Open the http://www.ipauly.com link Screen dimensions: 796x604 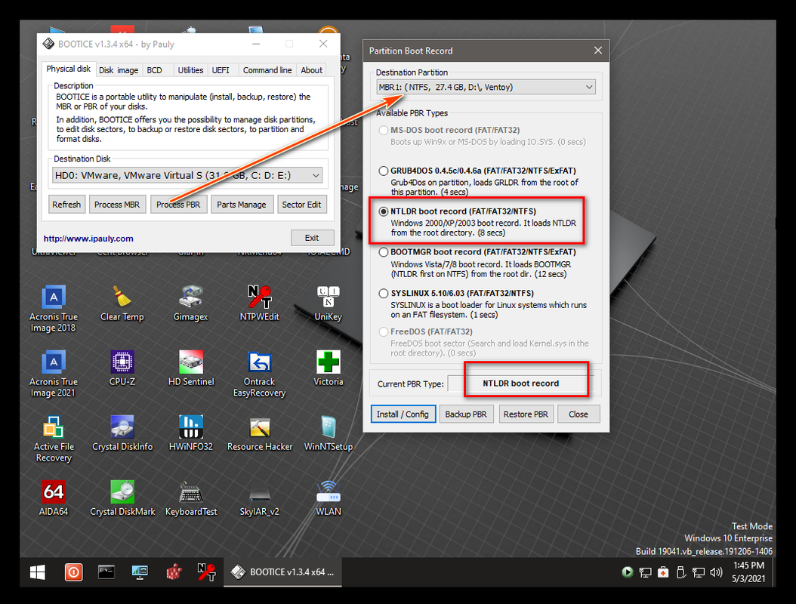pos(88,239)
